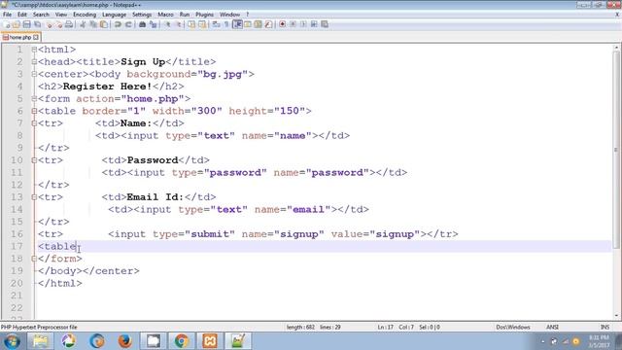The width and height of the screenshot is (622, 350).
Task: Open the Function List panel icon
Action: (x=268, y=24)
